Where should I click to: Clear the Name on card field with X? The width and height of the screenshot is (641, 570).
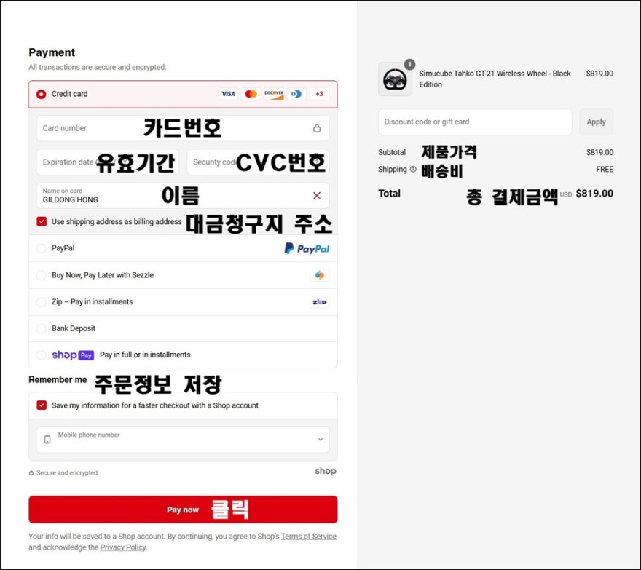317,196
